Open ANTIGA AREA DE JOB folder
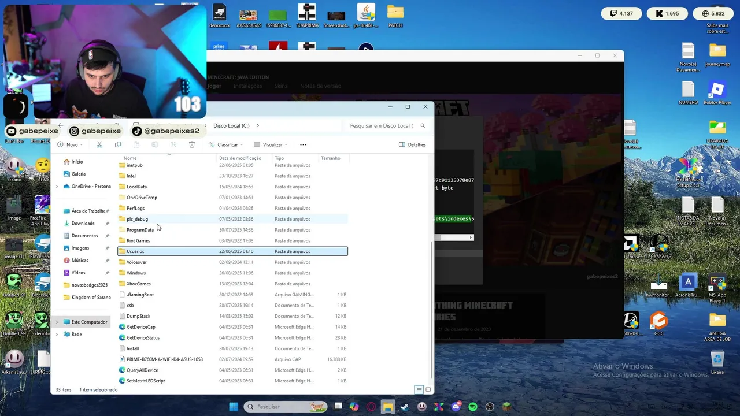Screen dimensions: 740x416 pyautogui.click(x=717, y=328)
